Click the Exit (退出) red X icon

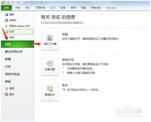(x=7, y=94)
